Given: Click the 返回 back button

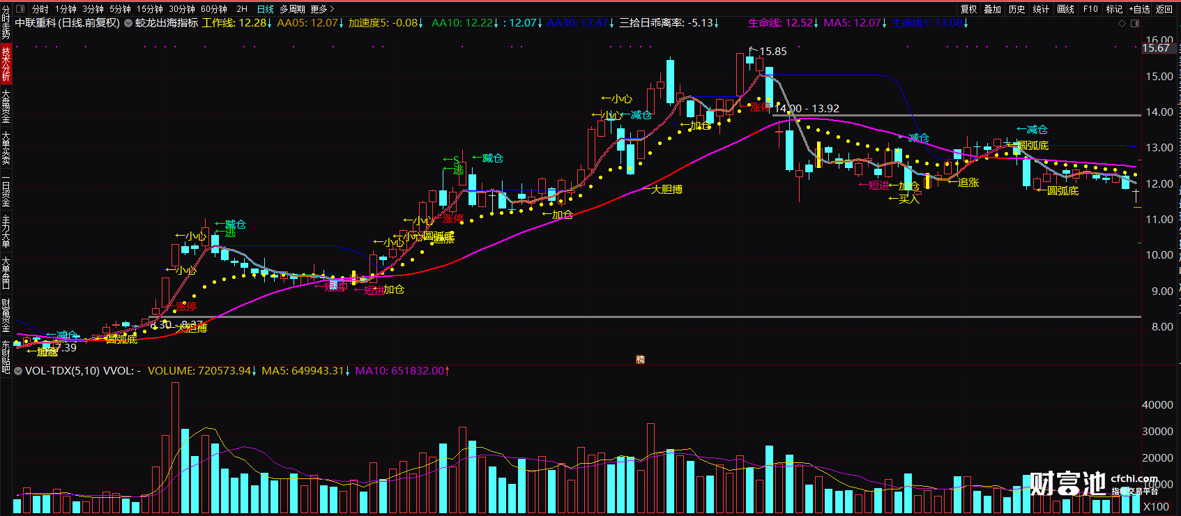Looking at the screenshot, I should point(1164,9).
